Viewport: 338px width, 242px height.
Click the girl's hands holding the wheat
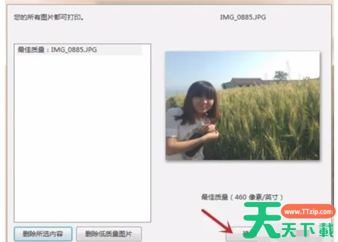(x=207, y=130)
